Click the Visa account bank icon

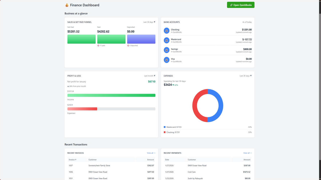(x=167, y=60)
